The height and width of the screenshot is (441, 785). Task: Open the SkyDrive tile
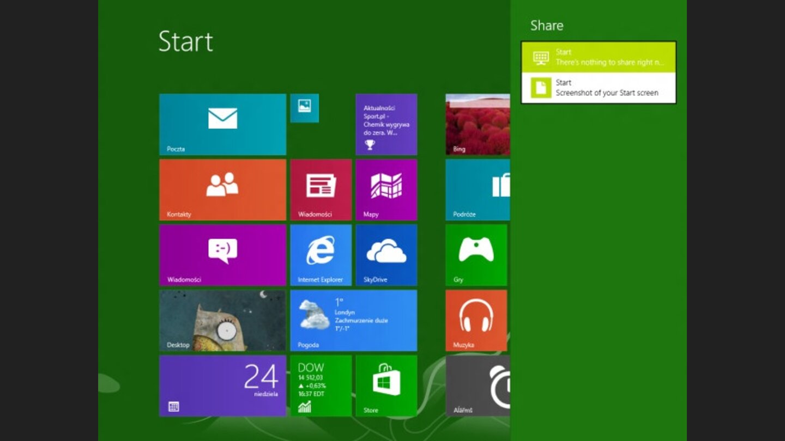pos(387,255)
